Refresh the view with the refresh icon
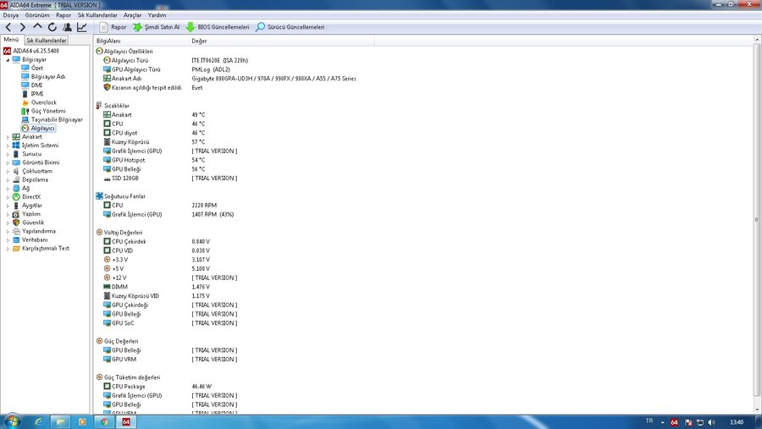 52,27
